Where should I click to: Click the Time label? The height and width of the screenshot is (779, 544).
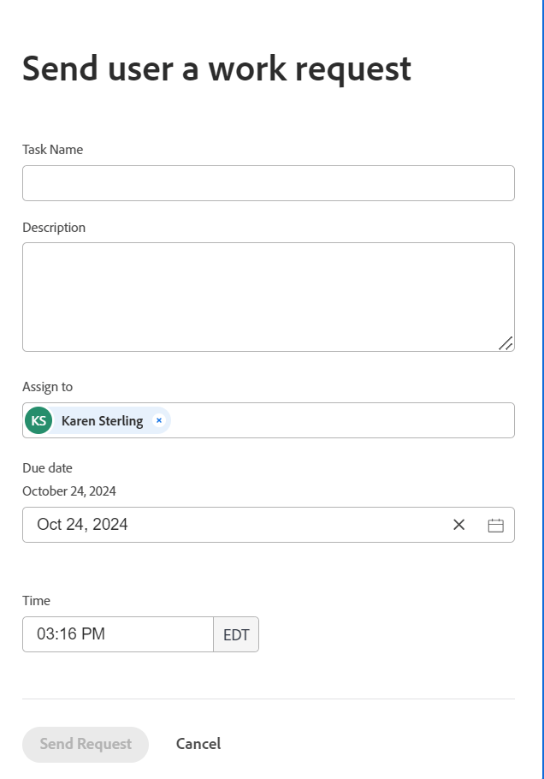click(36, 601)
